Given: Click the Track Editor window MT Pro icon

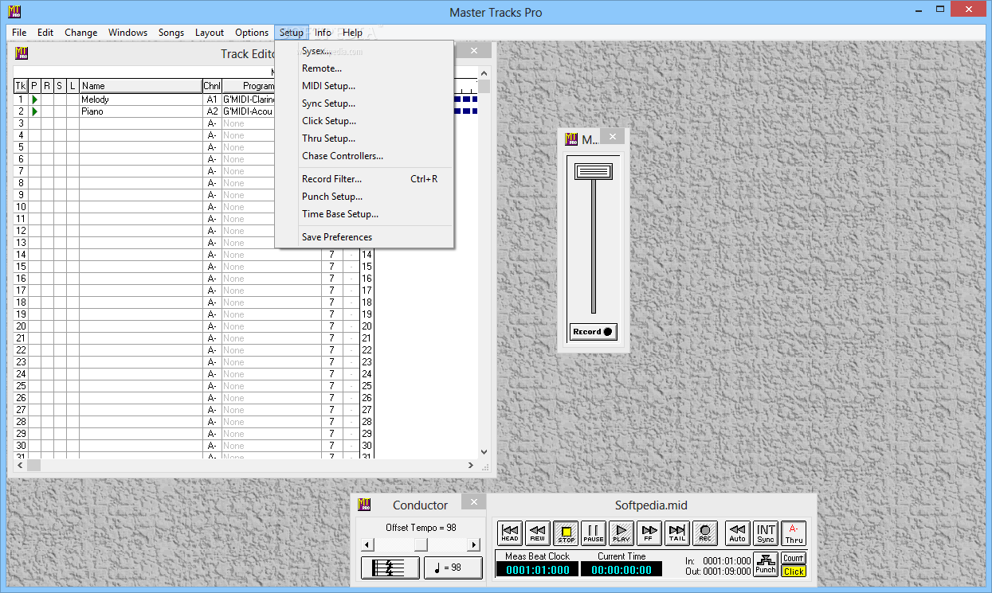Looking at the screenshot, I should point(22,53).
